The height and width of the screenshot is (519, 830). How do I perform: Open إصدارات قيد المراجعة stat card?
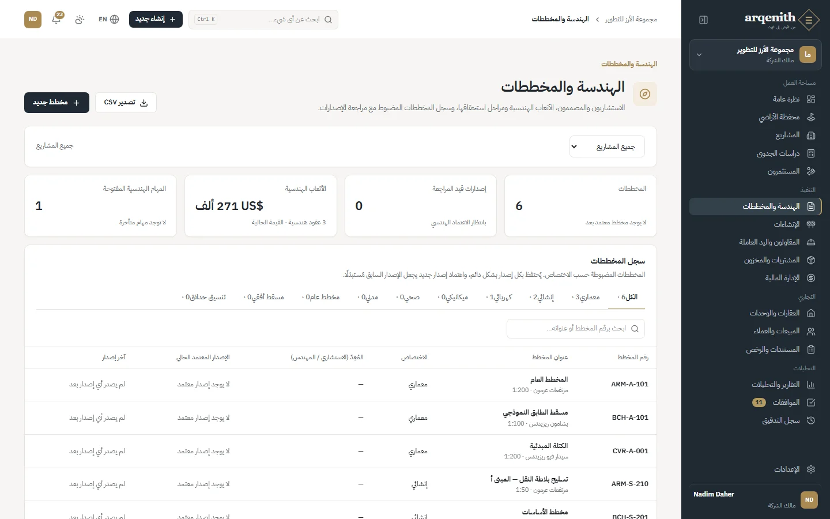coord(421,206)
